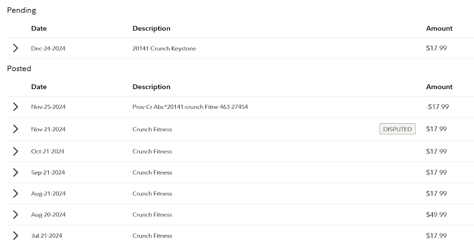Select the Oct-21-2024 date cell
The height and width of the screenshot is (246, 474).
point(48,151)
